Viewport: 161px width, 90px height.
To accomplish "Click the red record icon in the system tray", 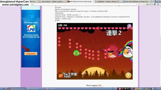I will click(x=120, y=89).
